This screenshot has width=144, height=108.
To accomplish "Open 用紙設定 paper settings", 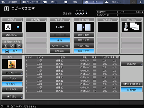I will [131, 64].
